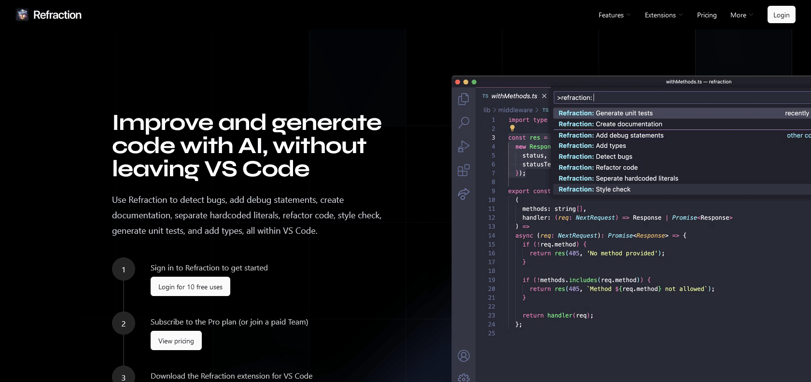
Task: Open the Live Share arrow icon
Action: tap(463, 194)
